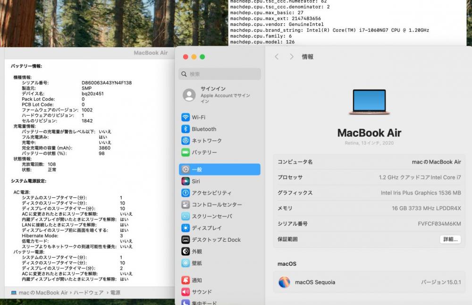Image resolution: width=472 pixels, height=305 pixels.
Task: Open コントロールセンター icon in sidebar
Action: point(185,205)
